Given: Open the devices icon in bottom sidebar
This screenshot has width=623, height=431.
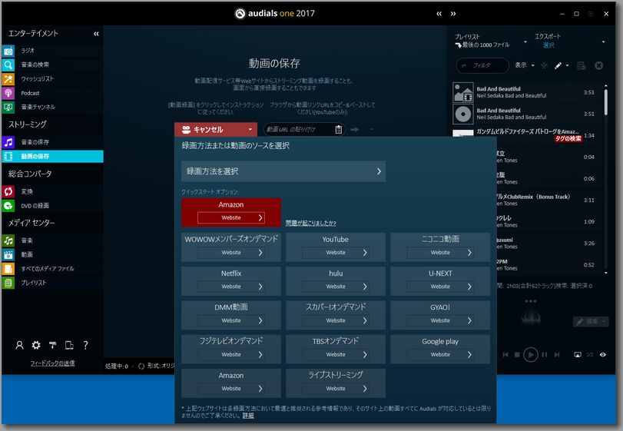Looking at the screenshot, I should click(x=69, y=346).
